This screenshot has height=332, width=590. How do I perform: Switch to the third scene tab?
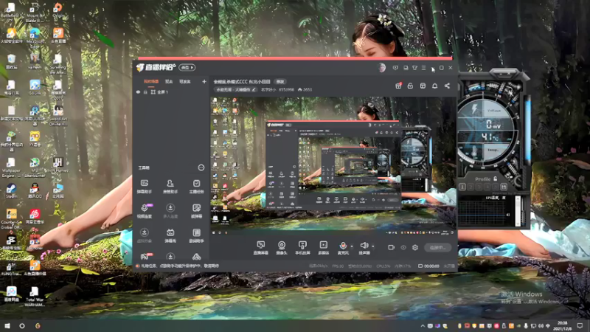(x=184, y=81)
